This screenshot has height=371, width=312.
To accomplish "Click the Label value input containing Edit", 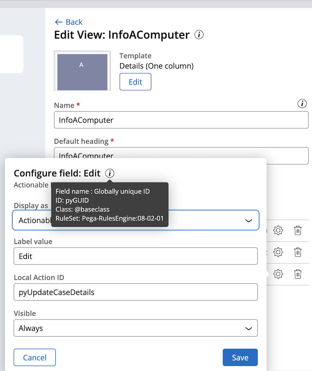I will [x=136, y=256].
